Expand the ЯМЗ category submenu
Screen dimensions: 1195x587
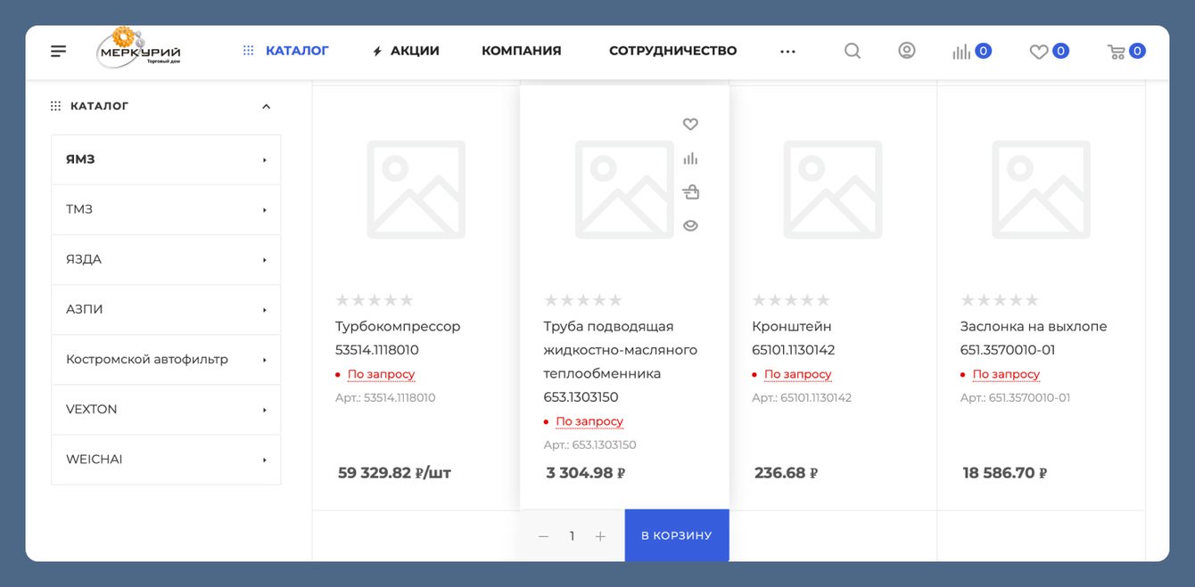(x=265, y=160)
